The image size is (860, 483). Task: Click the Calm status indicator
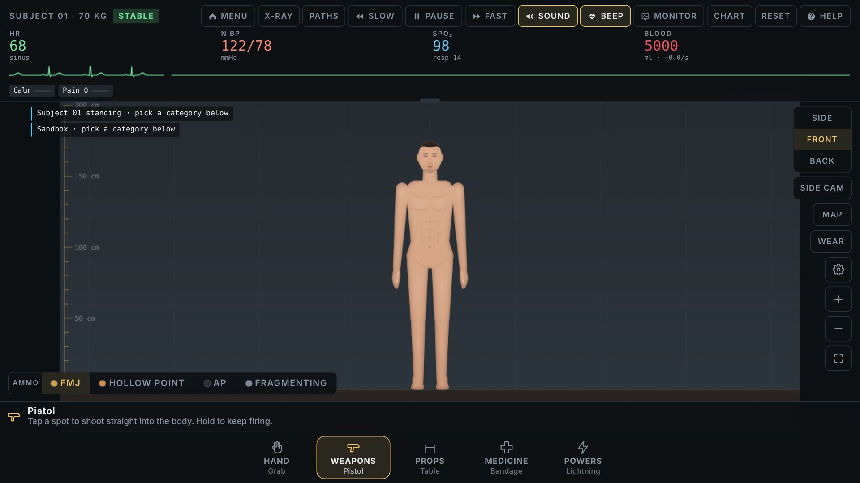pyautogui.click(x=32, y=90)
